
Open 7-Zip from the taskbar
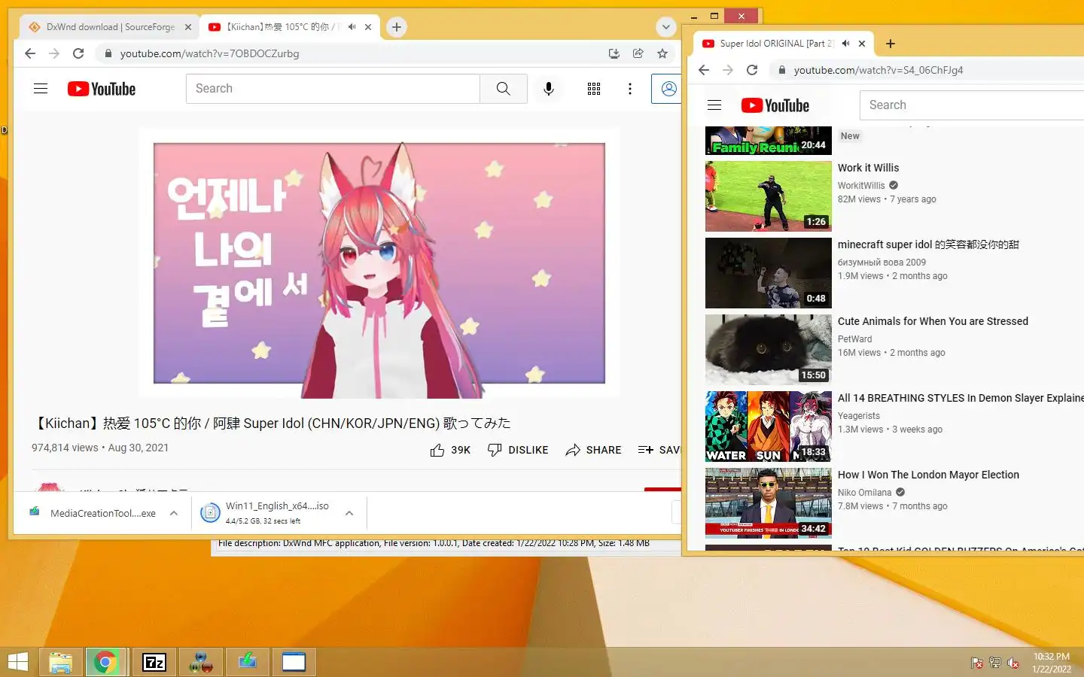(x=154, y=662)
